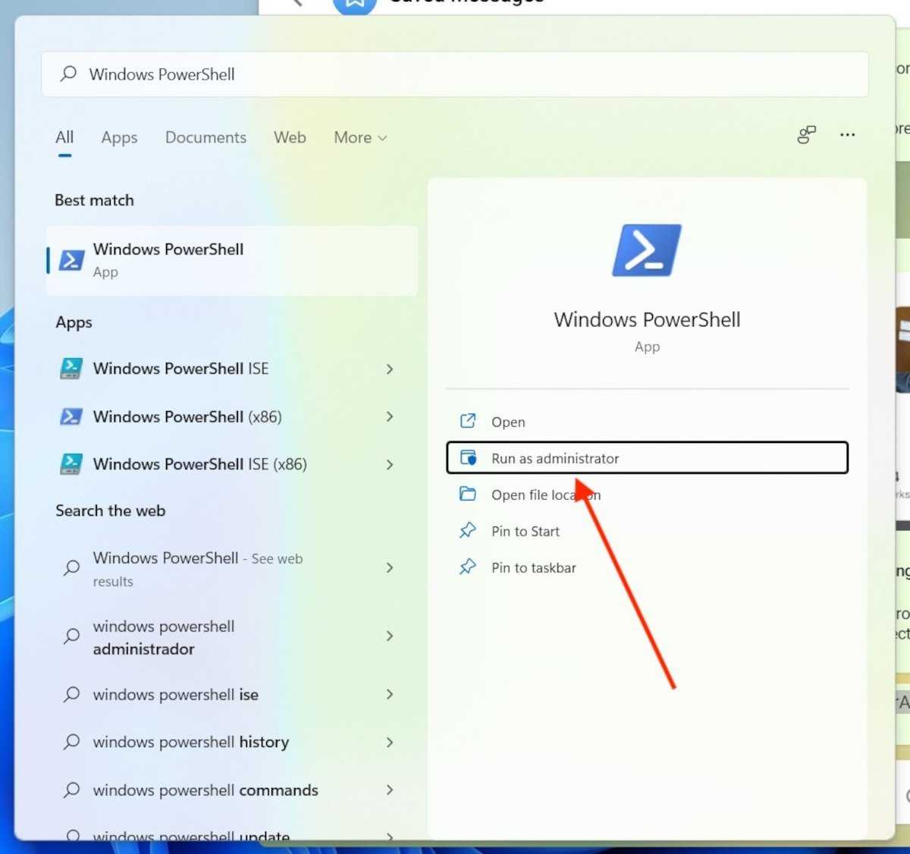This screenshot has height=854, width=910.
Task: Open PowerShell using the Open option
Action: tap(507, 422)
